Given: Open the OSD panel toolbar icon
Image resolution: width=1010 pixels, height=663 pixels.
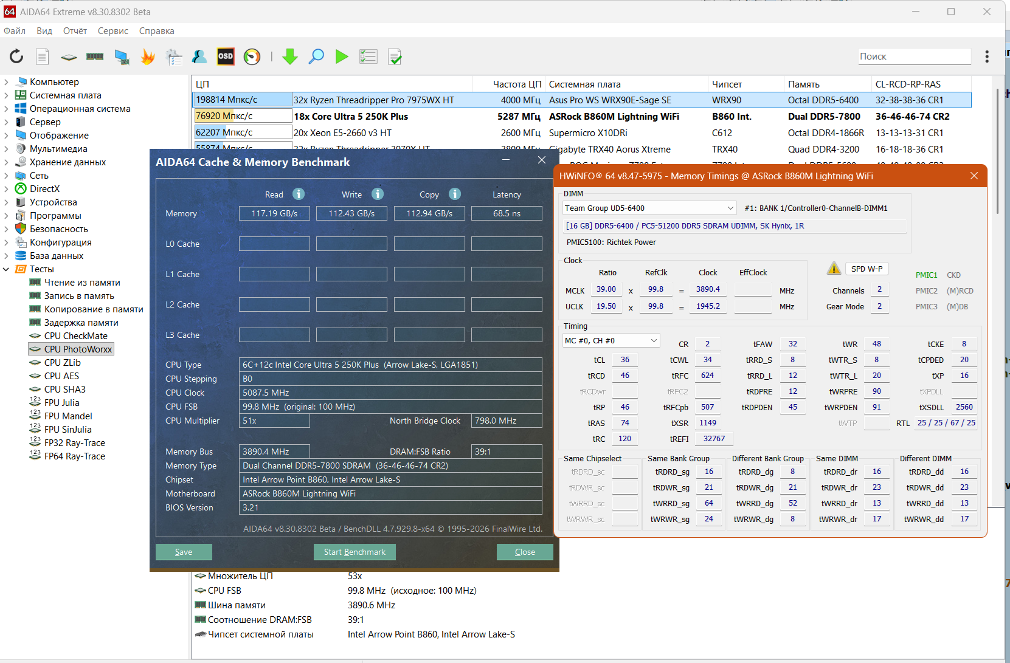Looking at the screenshot, I should [x=226, y=57].
